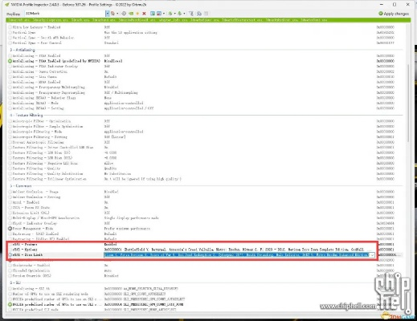Click the refresh profile toolbar icon

tap(124, 14)
